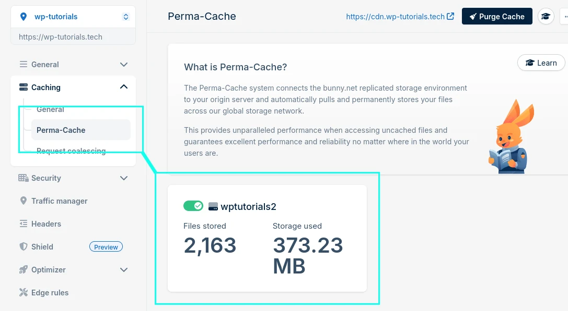
Task: Click the Optimizer rocket icon
Action: point(23,270)
